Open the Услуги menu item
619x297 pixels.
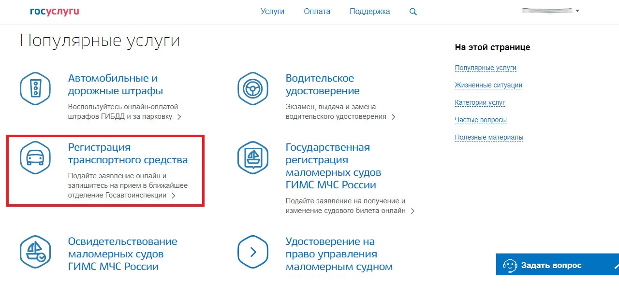(272, 12)
